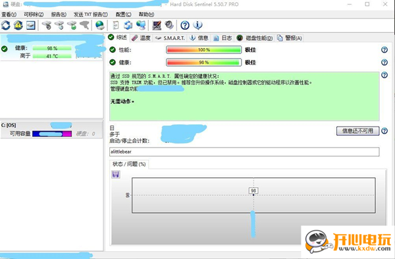Switch to the 日志 tab
The height and width of the screenshot is (259, 395).
pyautogui.click(x=223, y=38)
